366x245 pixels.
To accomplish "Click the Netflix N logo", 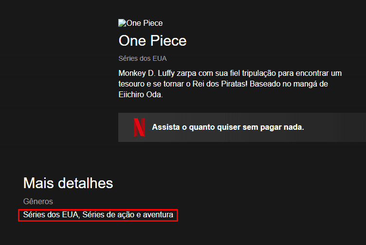I will (x=139, y=127).
